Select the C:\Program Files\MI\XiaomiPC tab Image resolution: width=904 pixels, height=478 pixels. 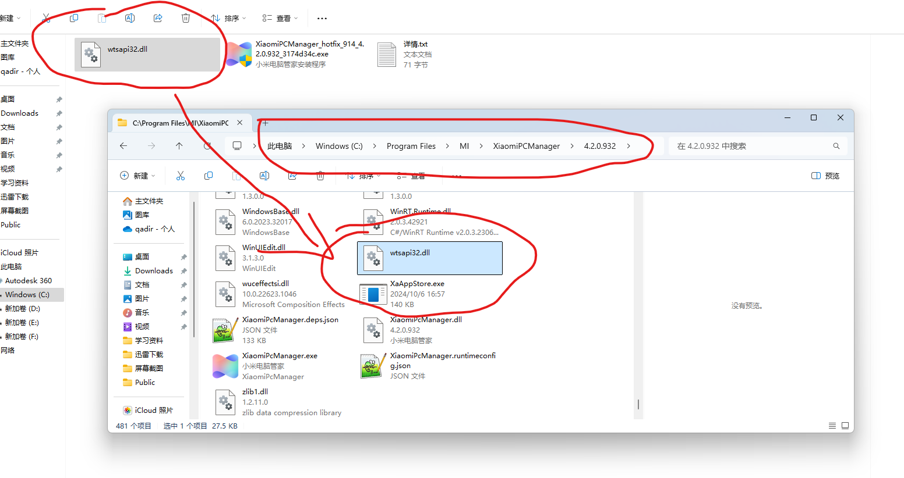(x=181, y=123)
